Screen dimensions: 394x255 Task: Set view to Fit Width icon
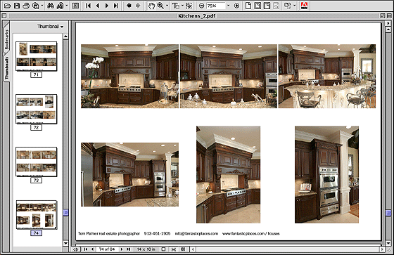tap(267, 6)
